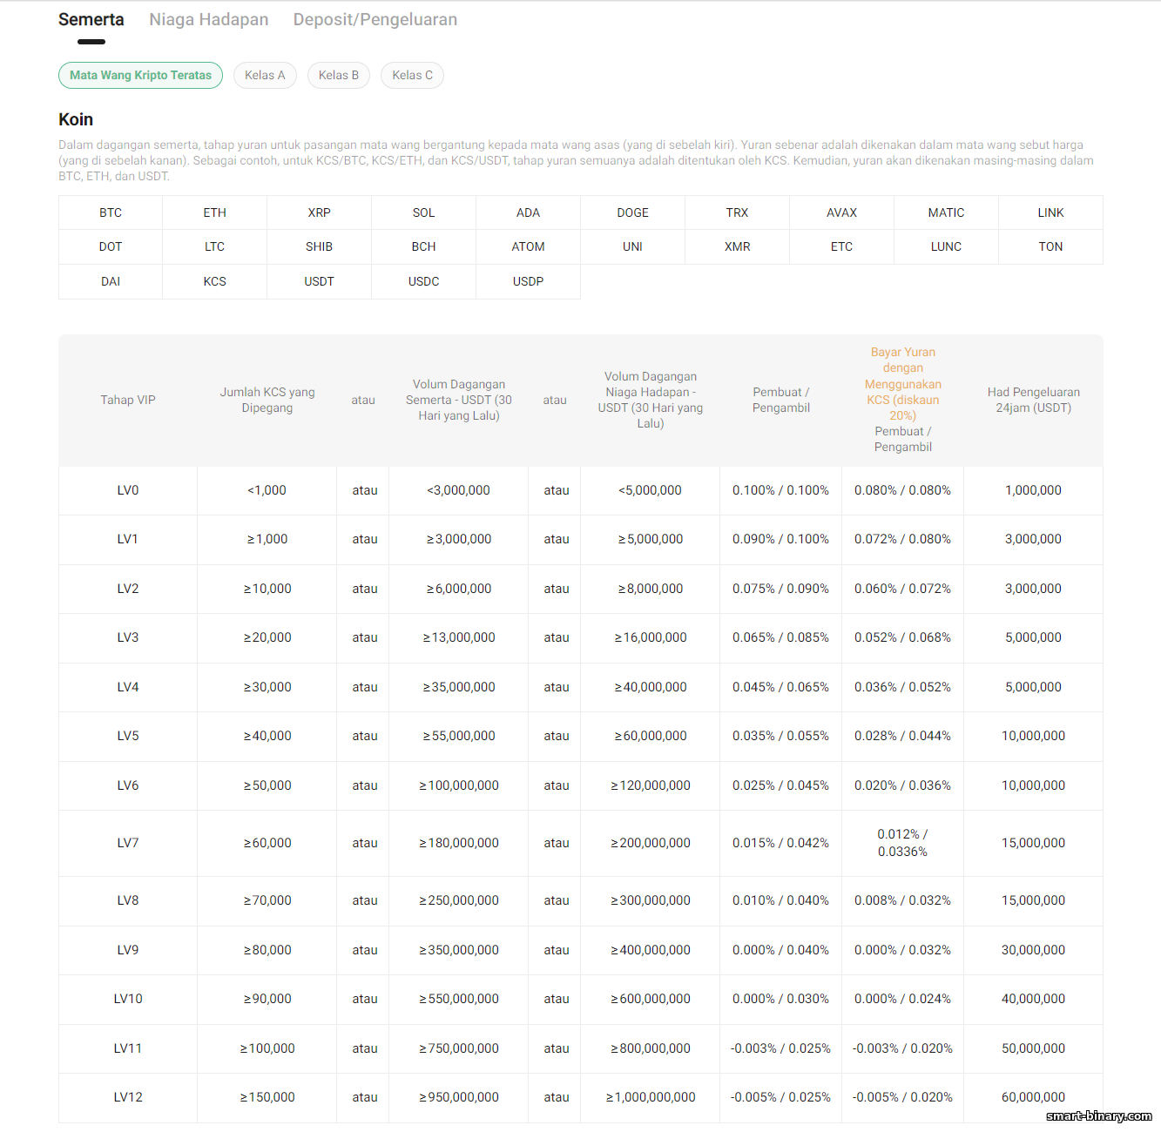Click the LTC coin cell
The height and width of the screenshot is (1132, 1161).
(x=215, y=247)
